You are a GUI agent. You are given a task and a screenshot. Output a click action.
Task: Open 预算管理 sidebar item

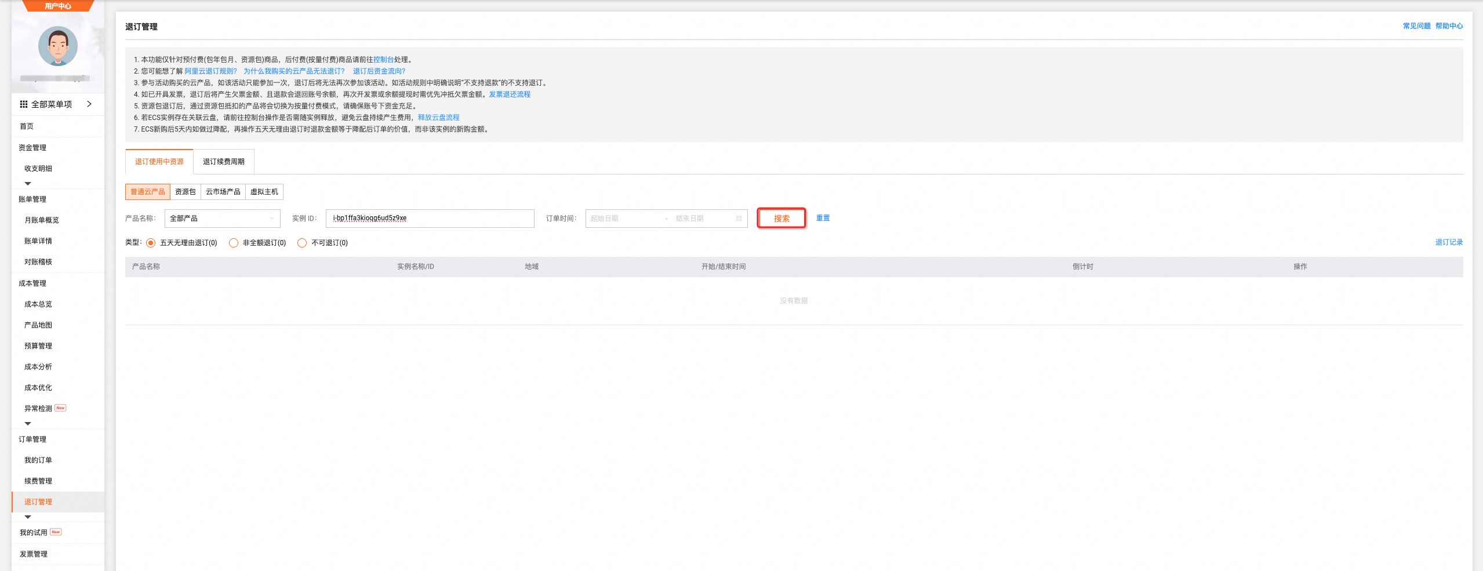tap(38, 346)
